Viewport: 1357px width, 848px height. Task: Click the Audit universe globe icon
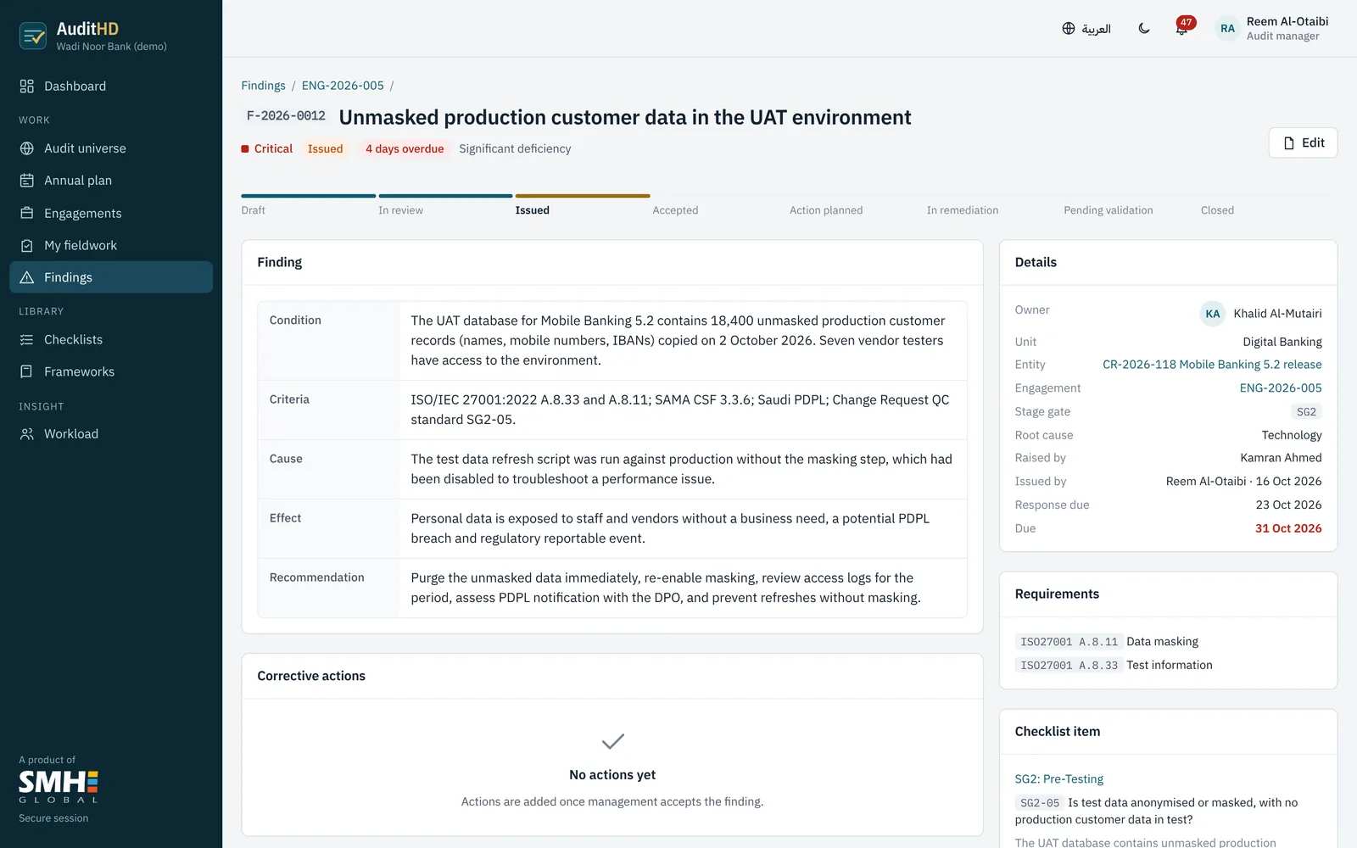pos(27,148)
